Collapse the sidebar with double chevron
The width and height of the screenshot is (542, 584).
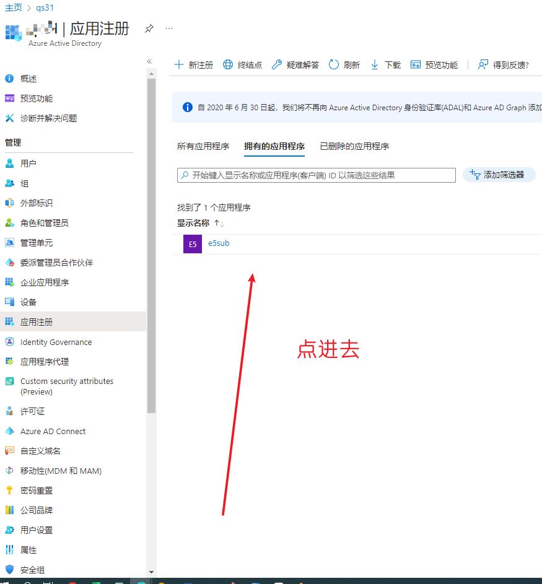149,61
